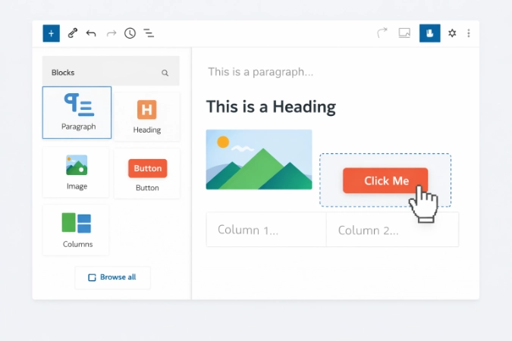Click the blue plus add block button

(52, 33)
